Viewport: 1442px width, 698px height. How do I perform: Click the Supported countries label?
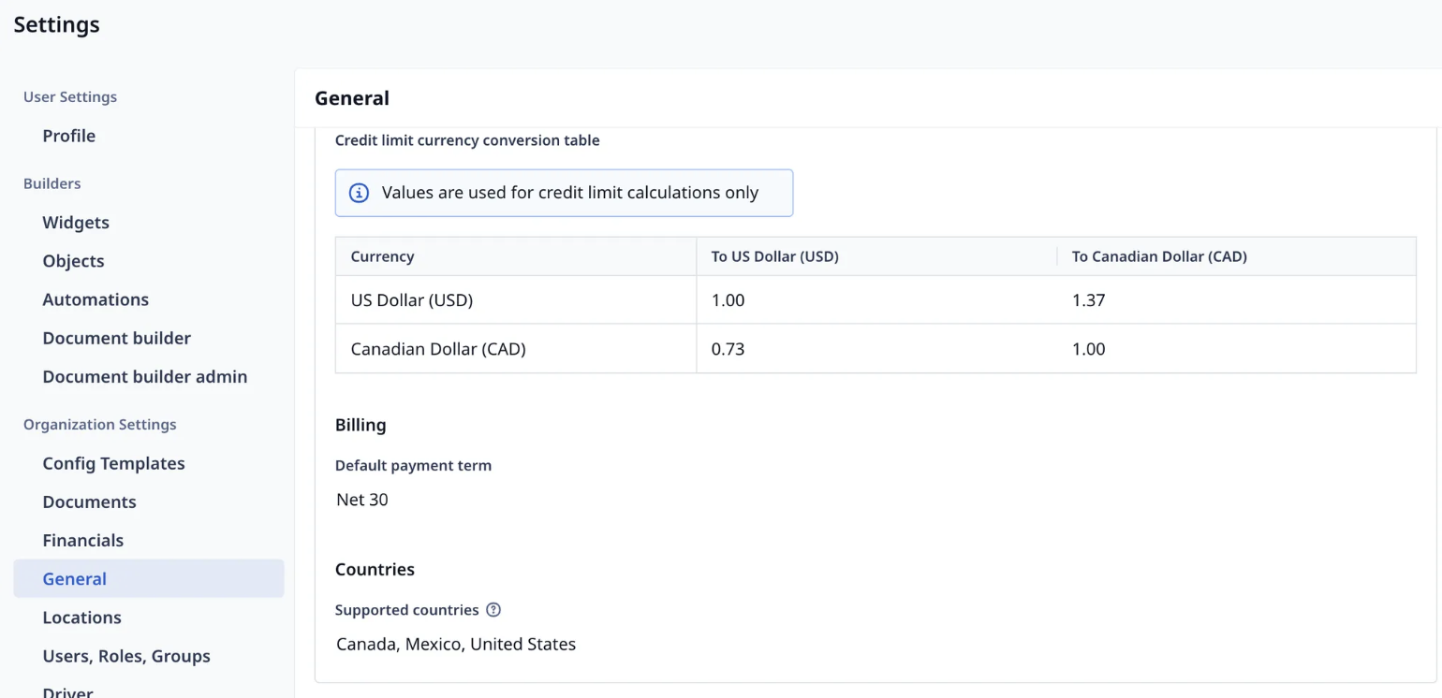407,610
